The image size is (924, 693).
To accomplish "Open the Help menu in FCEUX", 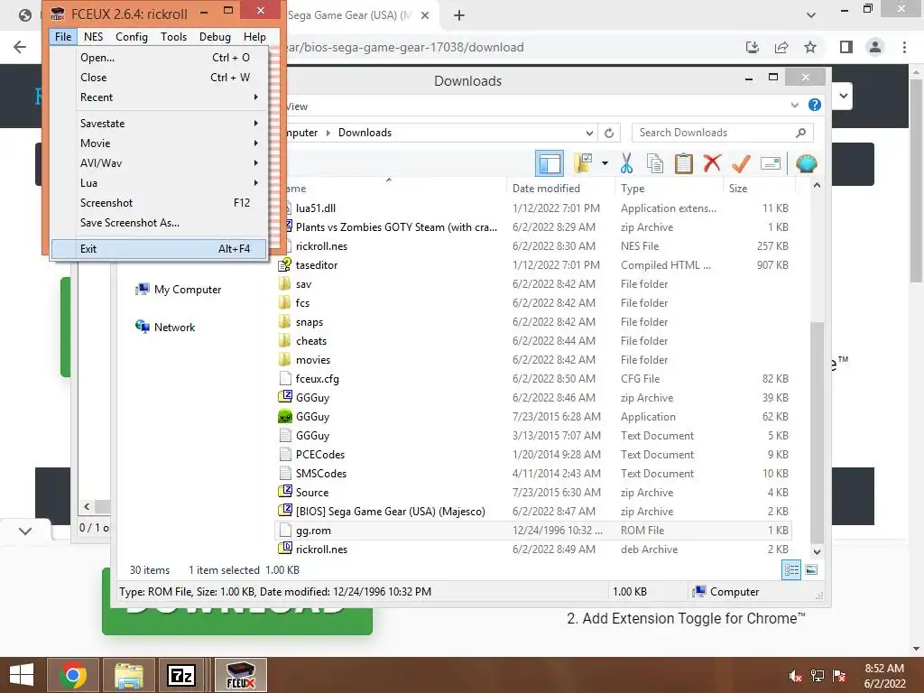I will click(x=254, y=36).
